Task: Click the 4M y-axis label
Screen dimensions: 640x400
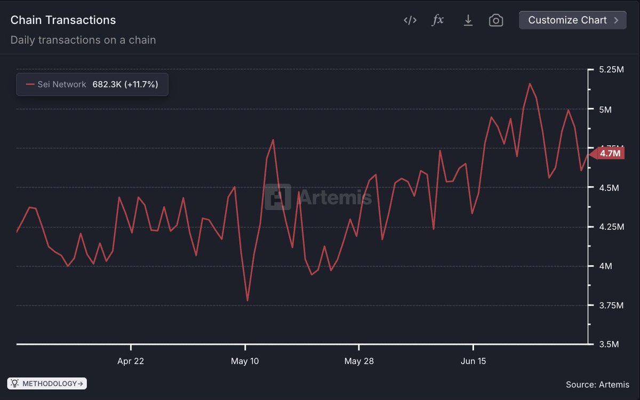Action: [x=605, y=266]
